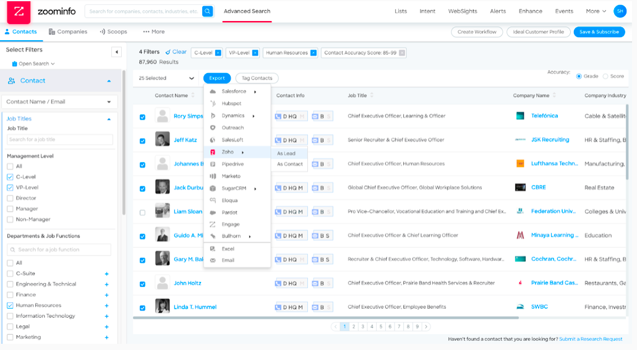
Task: Click the job title search field
Action: point(60,139)
